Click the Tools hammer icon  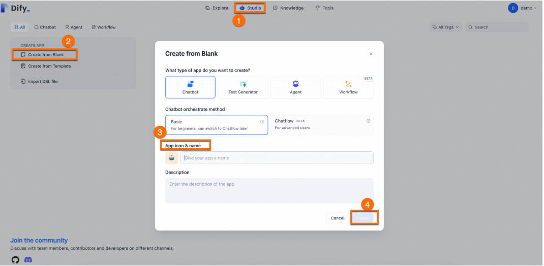click(317, 8)
